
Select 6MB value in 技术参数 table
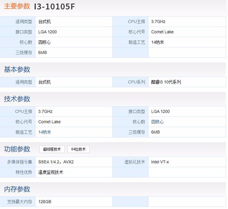click(x=156, y=132)
